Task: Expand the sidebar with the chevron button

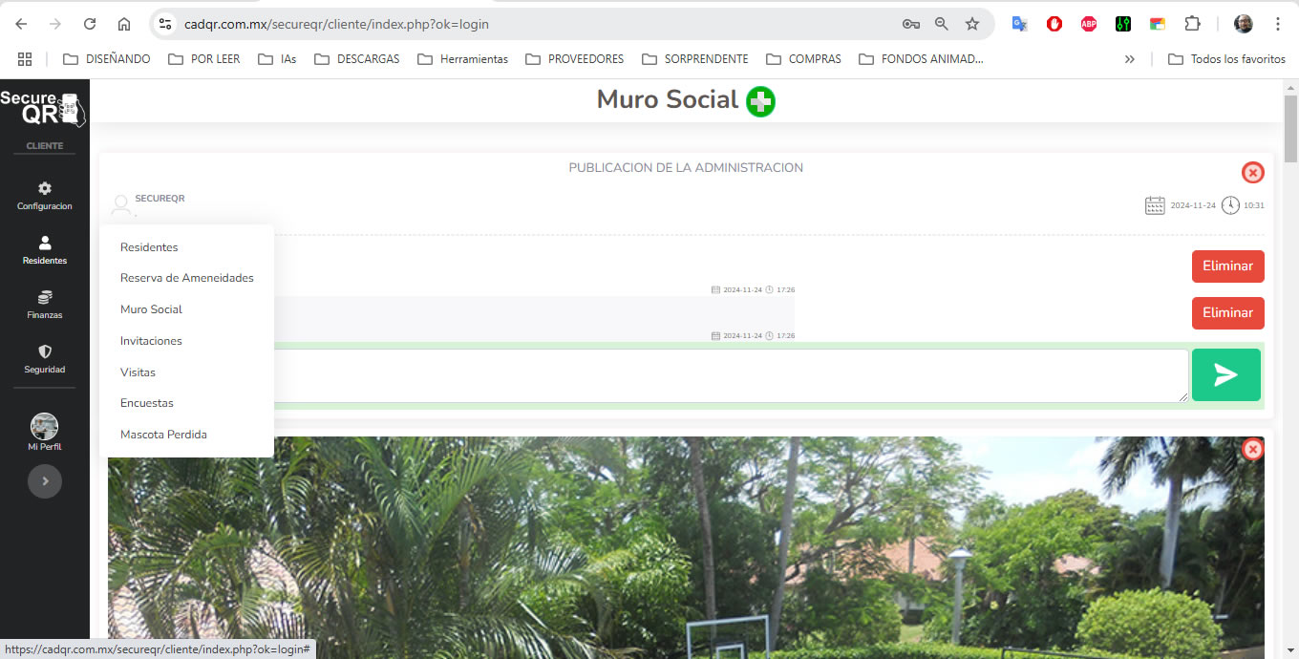Action: 45,481
